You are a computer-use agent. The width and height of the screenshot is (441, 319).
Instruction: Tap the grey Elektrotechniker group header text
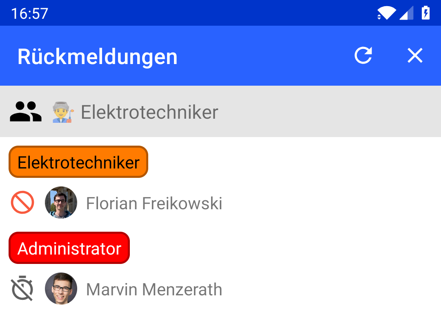[x=149, y=112]
